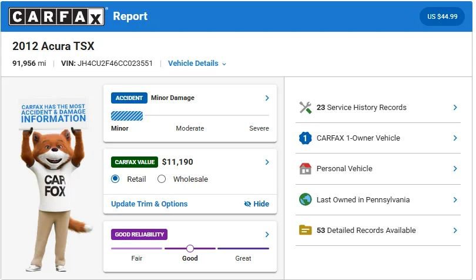The height and width of the screenshot is (280, 476).
Task: Open Service History Records arrow
Action: click(455, 107)
